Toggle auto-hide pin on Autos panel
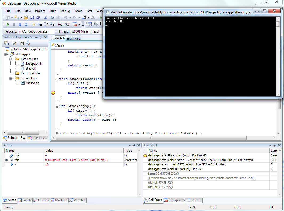 pyautogui.click(x=134, y=145)
